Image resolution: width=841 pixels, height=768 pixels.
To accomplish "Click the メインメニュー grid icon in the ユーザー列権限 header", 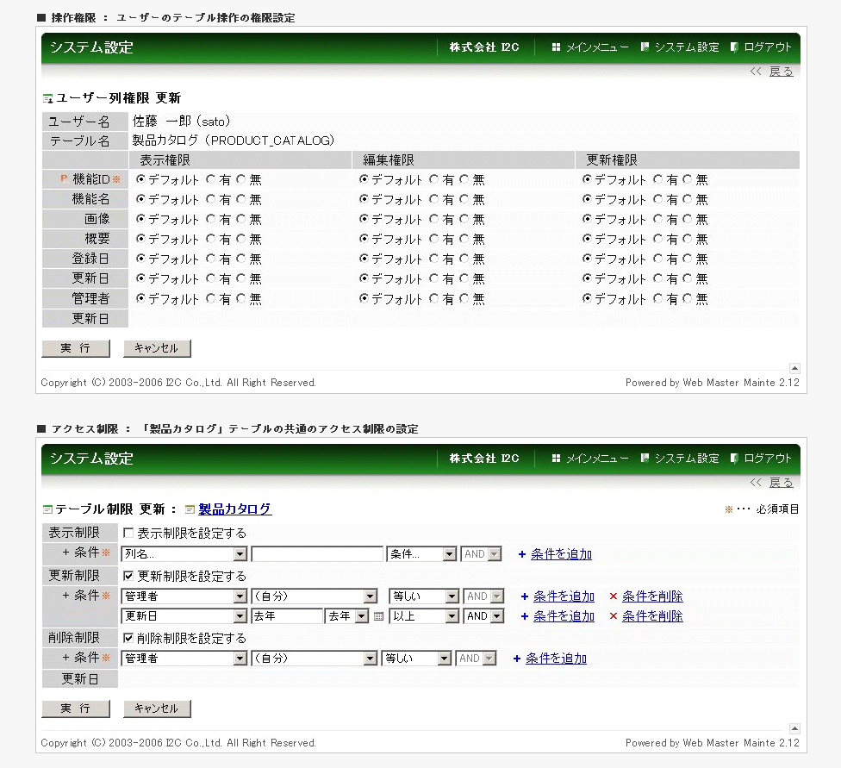I will (x=556, y=47).
